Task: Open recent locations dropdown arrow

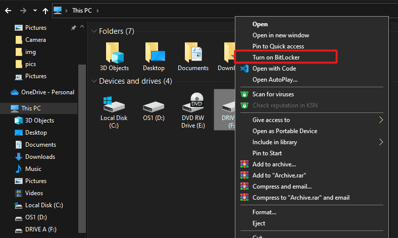Action: pos(35,11)
